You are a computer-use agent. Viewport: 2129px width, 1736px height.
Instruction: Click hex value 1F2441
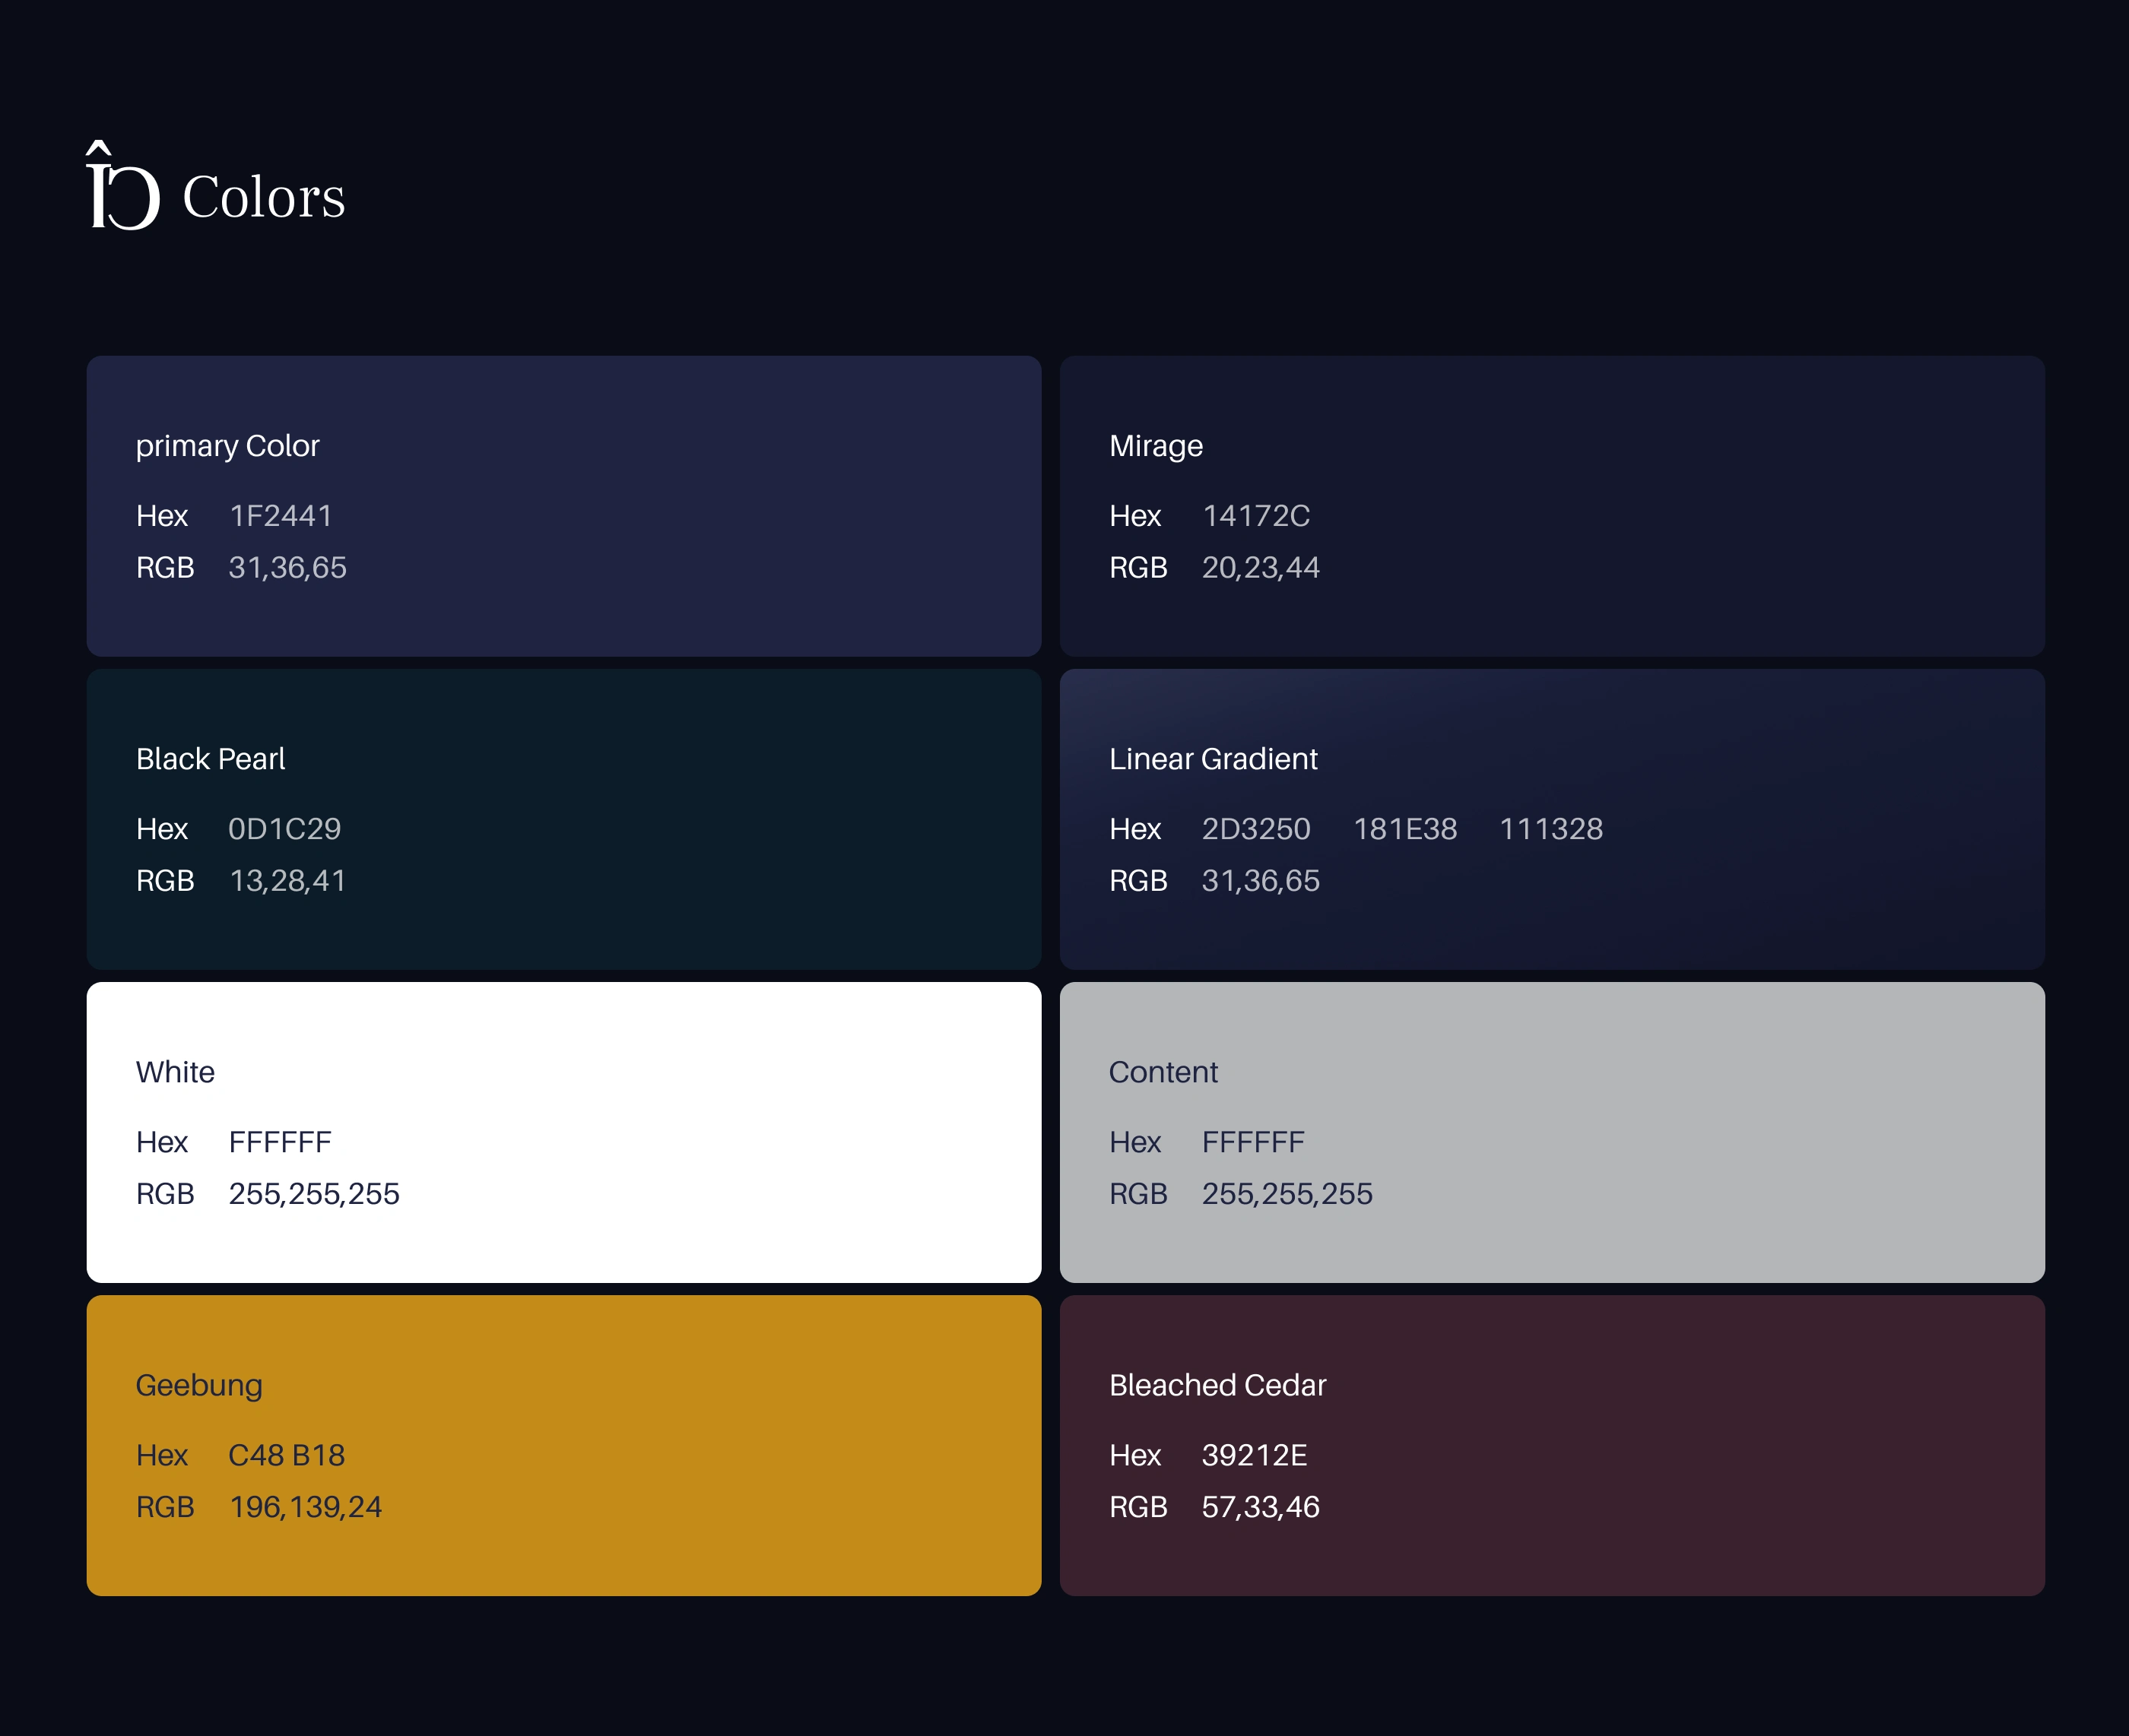click(281, 516)
